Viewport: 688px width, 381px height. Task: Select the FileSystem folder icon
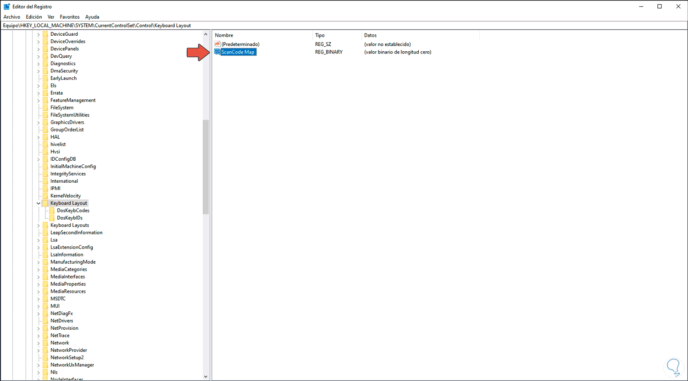coord(45,108)
